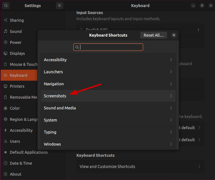
Task: Click the Power icon in sidebar
Action: click(x=6, y=42)
